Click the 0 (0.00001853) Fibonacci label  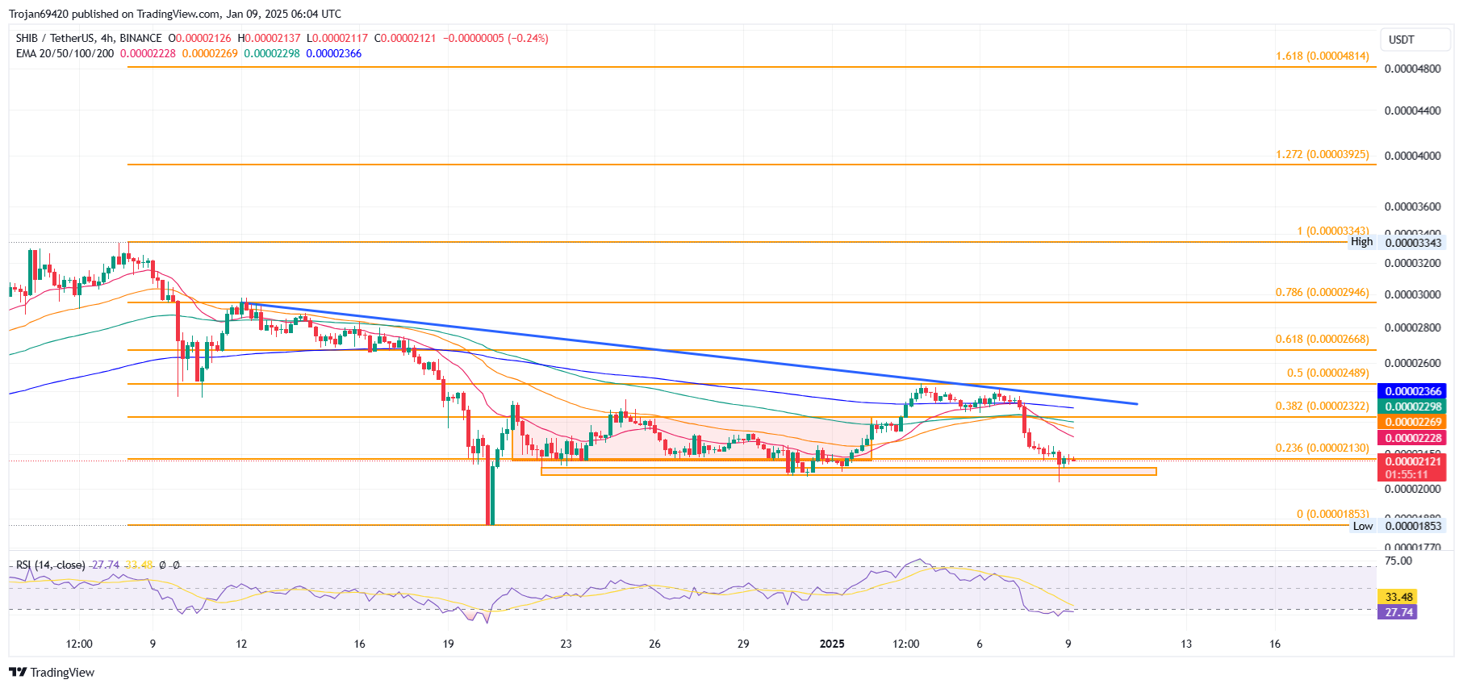tap(1332, 514)
